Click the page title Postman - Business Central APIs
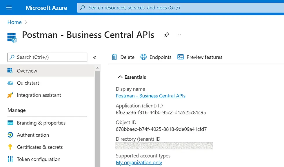 (88, 35)
